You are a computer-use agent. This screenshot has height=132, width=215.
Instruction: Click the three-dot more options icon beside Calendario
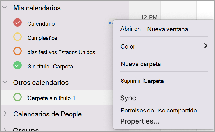click(x=111, y=23)
